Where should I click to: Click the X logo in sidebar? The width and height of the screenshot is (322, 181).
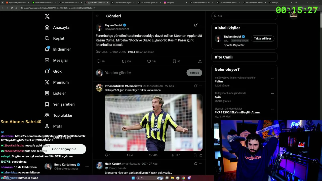pyautogui.click(x=47, y=16)
